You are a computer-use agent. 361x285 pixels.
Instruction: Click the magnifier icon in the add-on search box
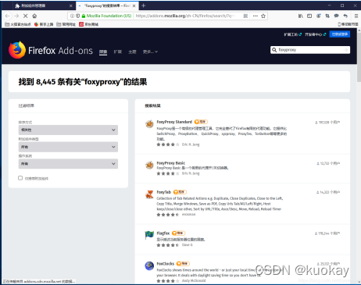[274, 50]
